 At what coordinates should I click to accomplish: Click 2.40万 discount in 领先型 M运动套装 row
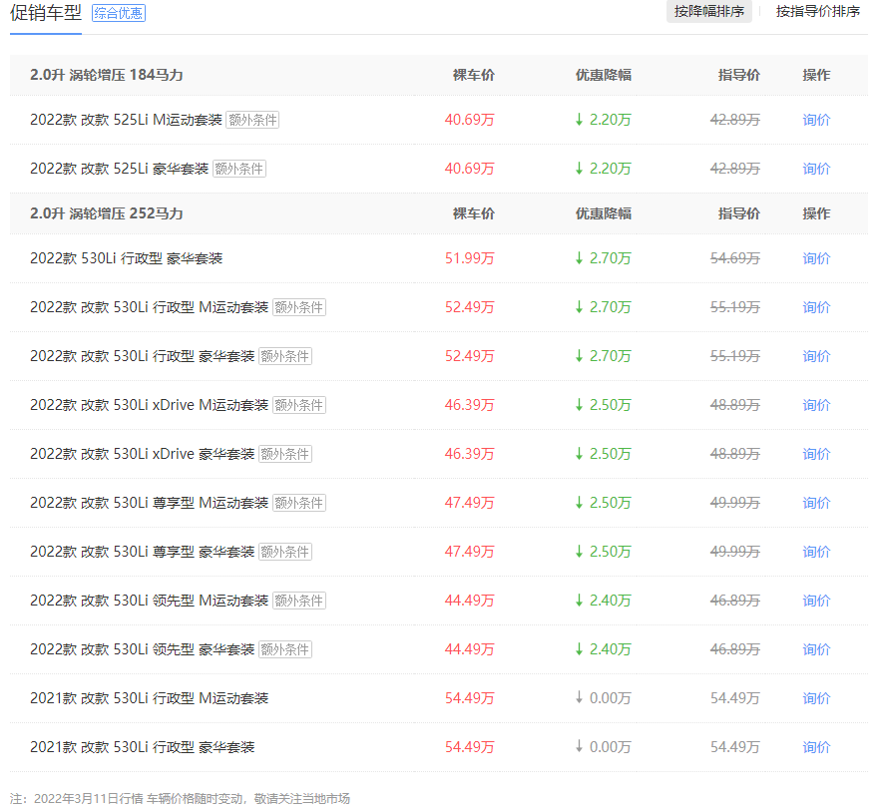(x=603, y=601)
